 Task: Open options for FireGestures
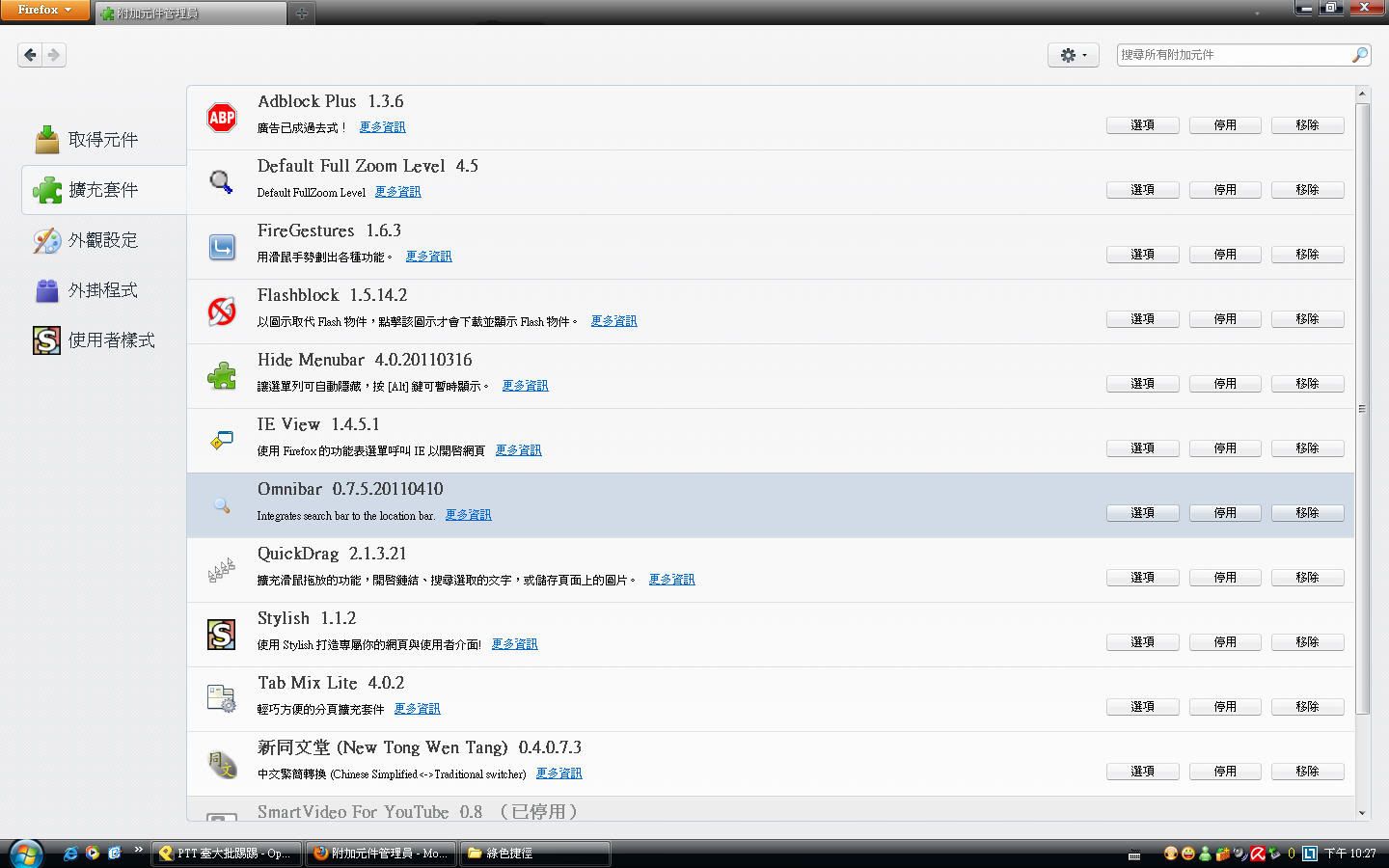pyautogui.click(x=1142, y=255)
